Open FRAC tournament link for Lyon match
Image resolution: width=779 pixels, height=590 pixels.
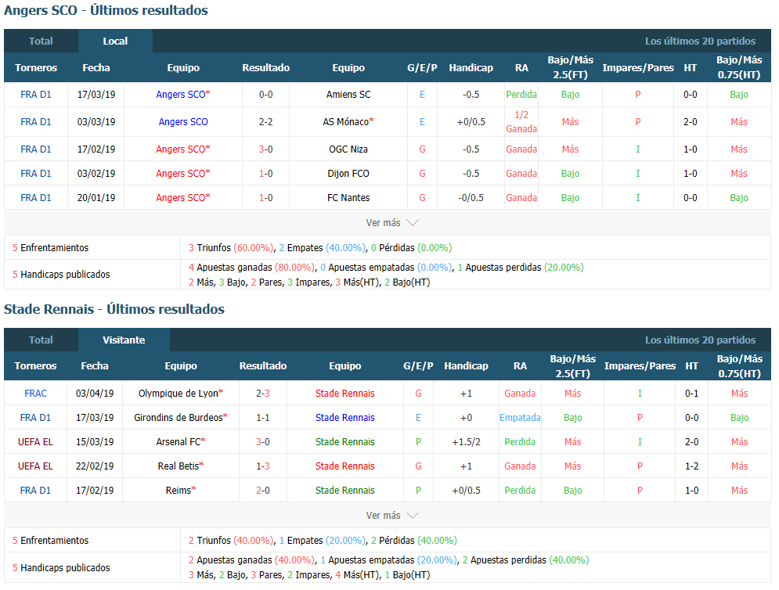[x=35, y=394]
